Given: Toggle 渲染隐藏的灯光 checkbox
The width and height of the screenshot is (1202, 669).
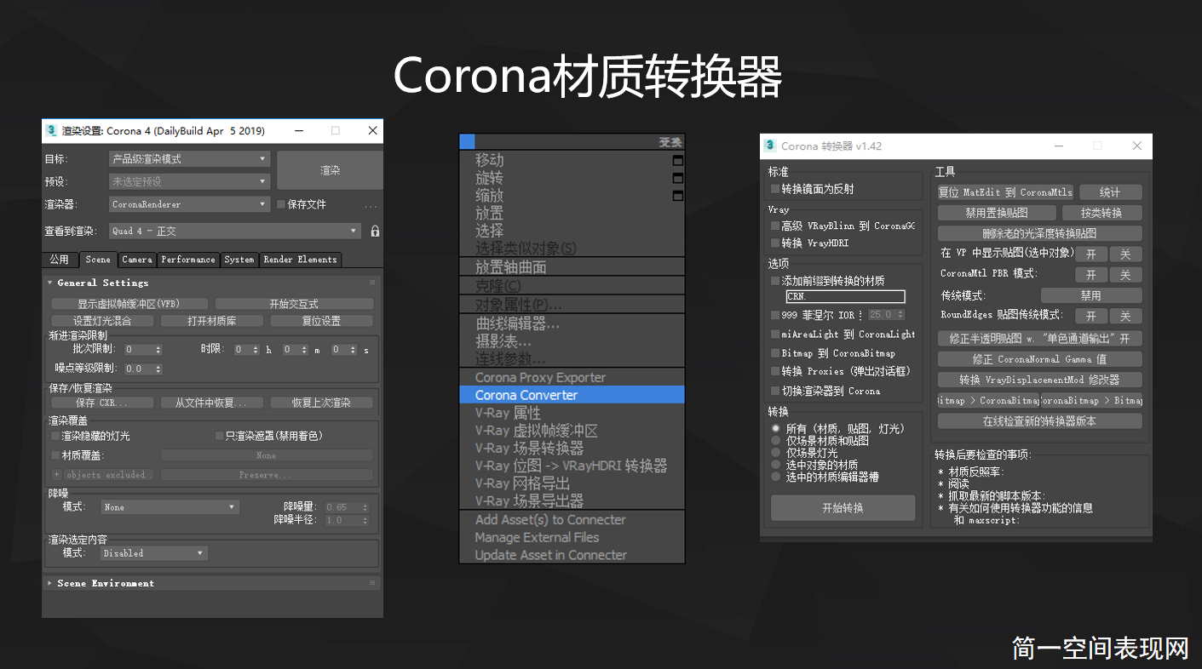Looking at the screenshot, I should click(x=55, y=436).
